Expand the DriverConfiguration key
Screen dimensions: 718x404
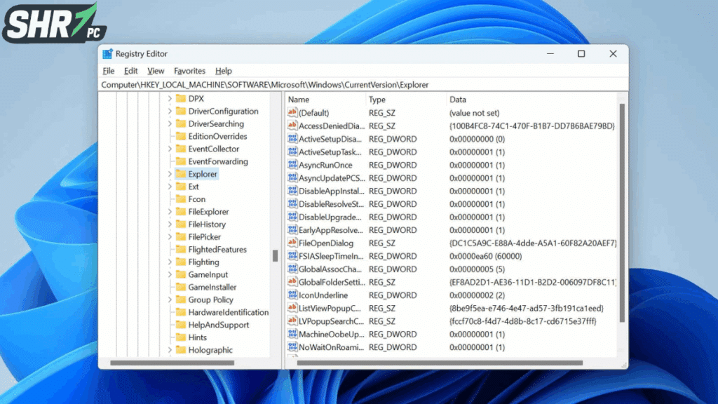[x=170, y=112]
